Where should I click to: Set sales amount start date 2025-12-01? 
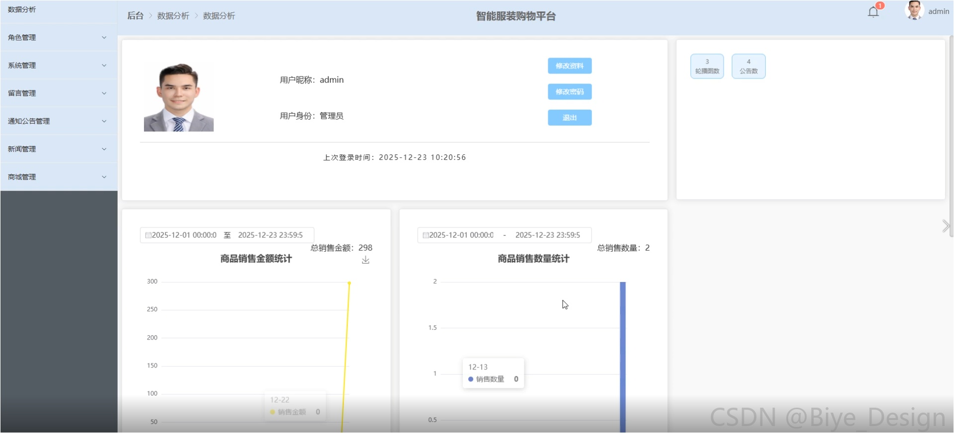coord(184,235)
